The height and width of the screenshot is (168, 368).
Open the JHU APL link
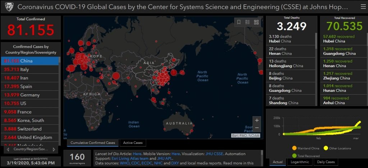coord(165,158)
